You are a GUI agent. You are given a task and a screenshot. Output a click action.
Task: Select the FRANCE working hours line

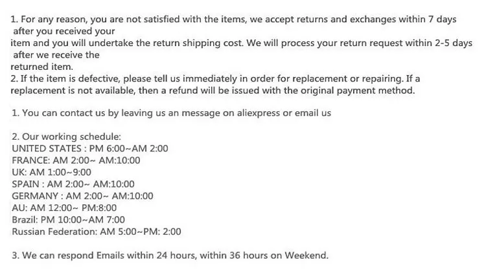tap(76, 160)
